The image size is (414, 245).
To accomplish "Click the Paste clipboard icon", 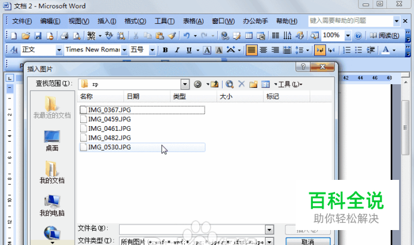I will 160,36.
